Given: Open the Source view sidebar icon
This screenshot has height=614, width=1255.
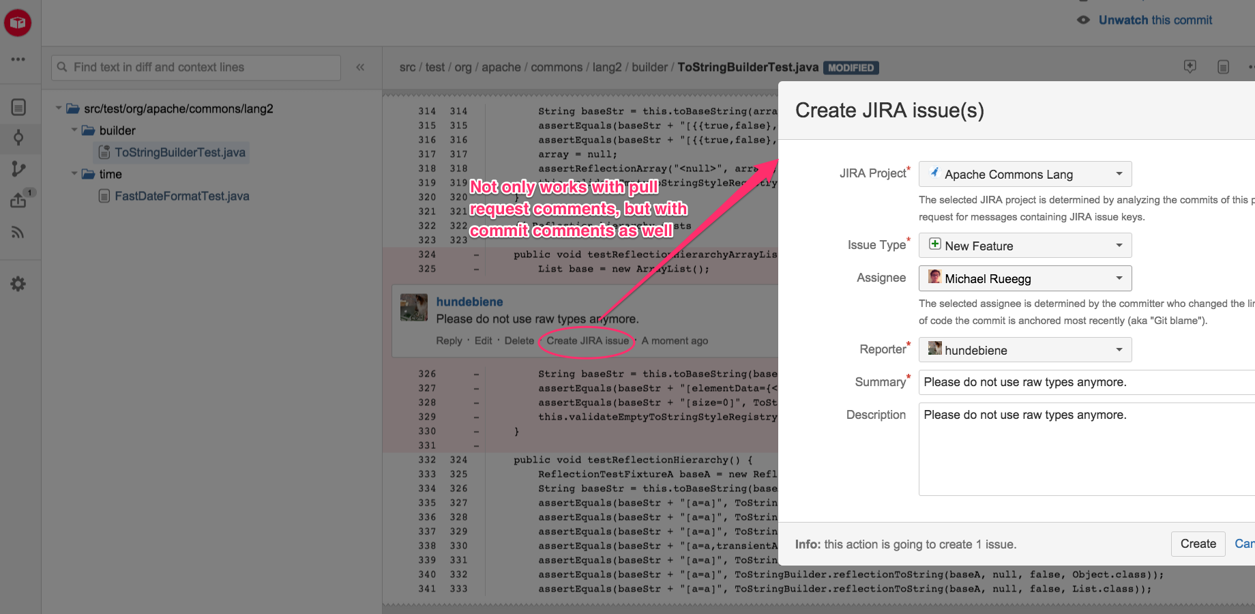Looking at the screenshot, I should [x=18, y=107].
